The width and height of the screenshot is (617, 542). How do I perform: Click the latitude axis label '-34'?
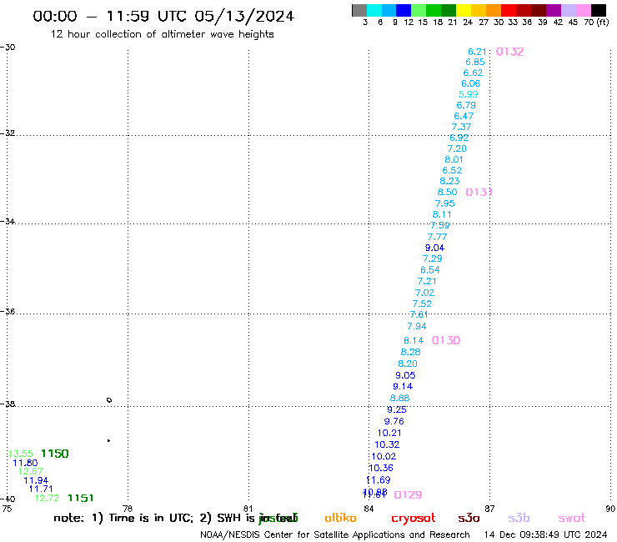click(x=8, y=222)
